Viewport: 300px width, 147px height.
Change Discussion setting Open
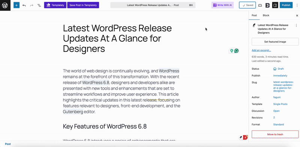[x=276, y=111]
